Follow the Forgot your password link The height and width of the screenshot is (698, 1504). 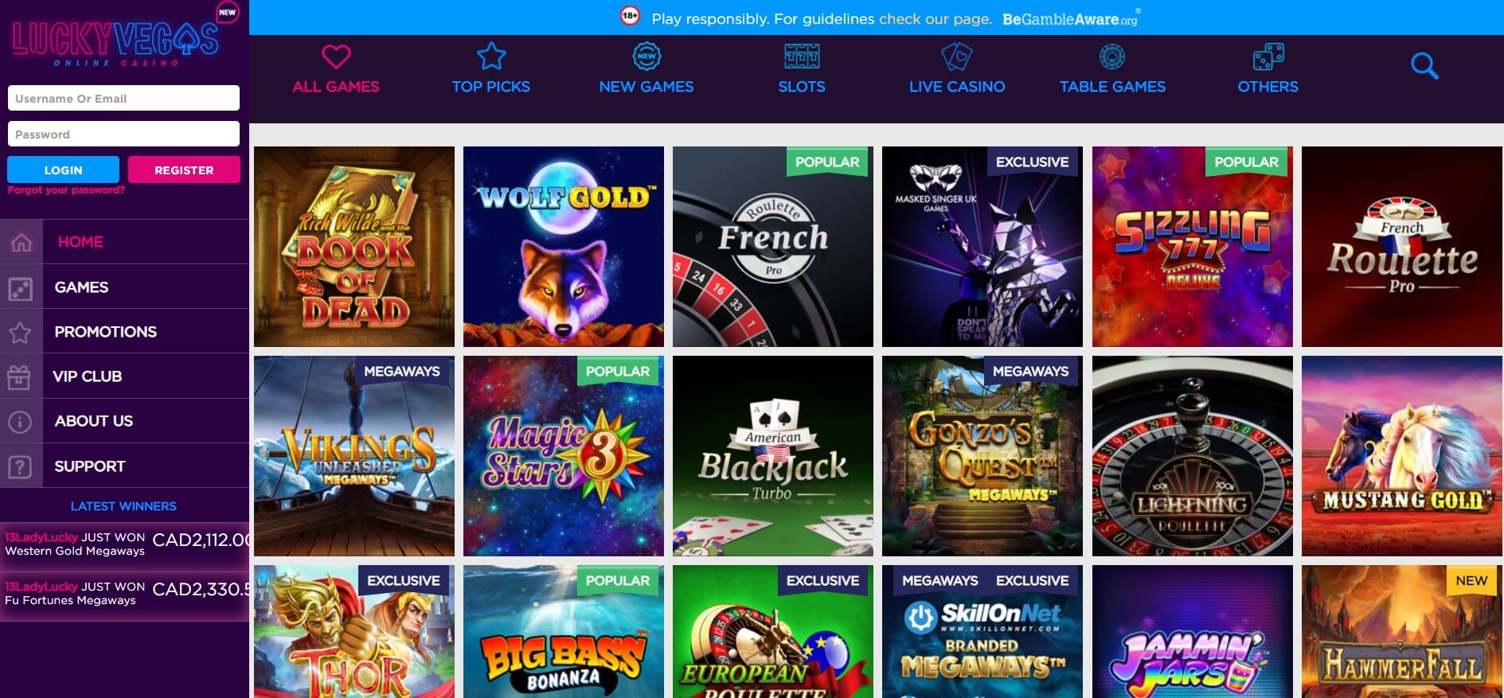tap(66, 190)
